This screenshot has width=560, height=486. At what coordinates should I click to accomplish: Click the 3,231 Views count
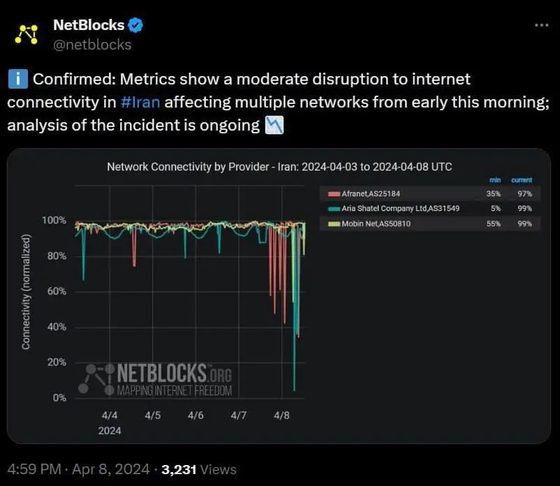[199, 469]
